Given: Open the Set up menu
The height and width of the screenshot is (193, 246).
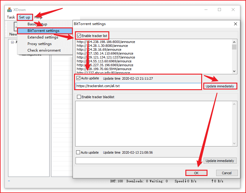Looking at the screenshot, I should (24, 17).
